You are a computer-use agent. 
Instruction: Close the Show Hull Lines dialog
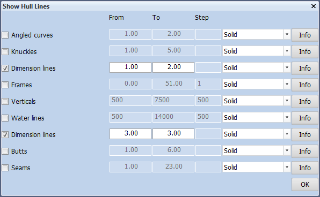314,6
